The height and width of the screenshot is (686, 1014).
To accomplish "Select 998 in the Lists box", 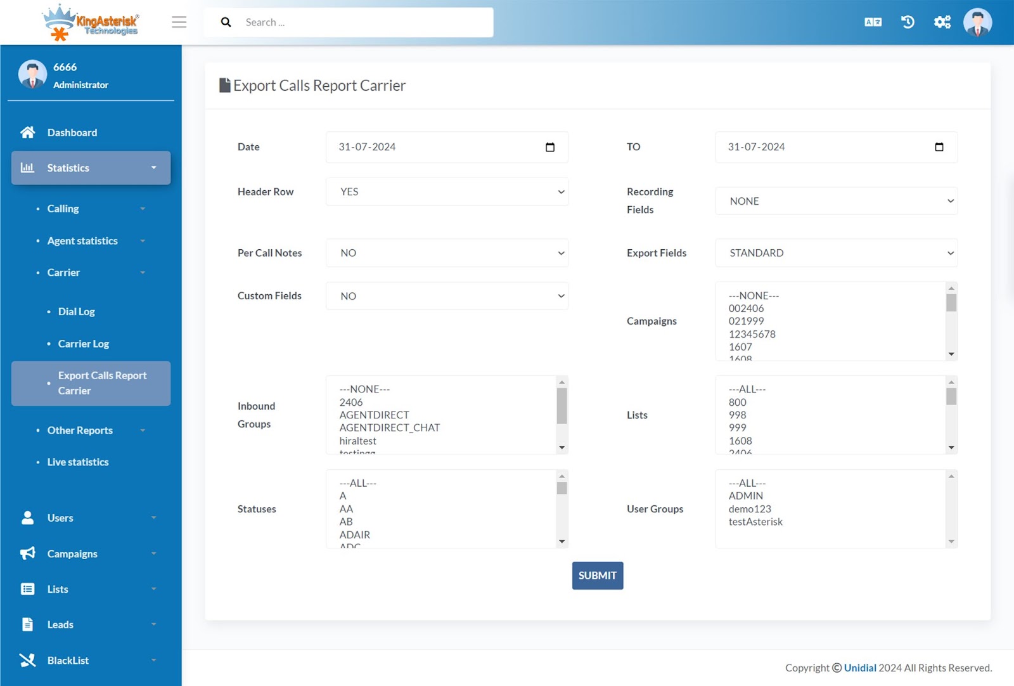I will 737,415.
